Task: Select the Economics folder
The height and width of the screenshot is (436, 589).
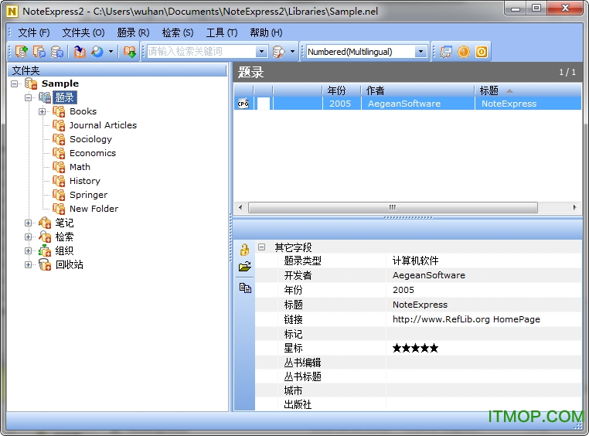Action: (93, 153)
